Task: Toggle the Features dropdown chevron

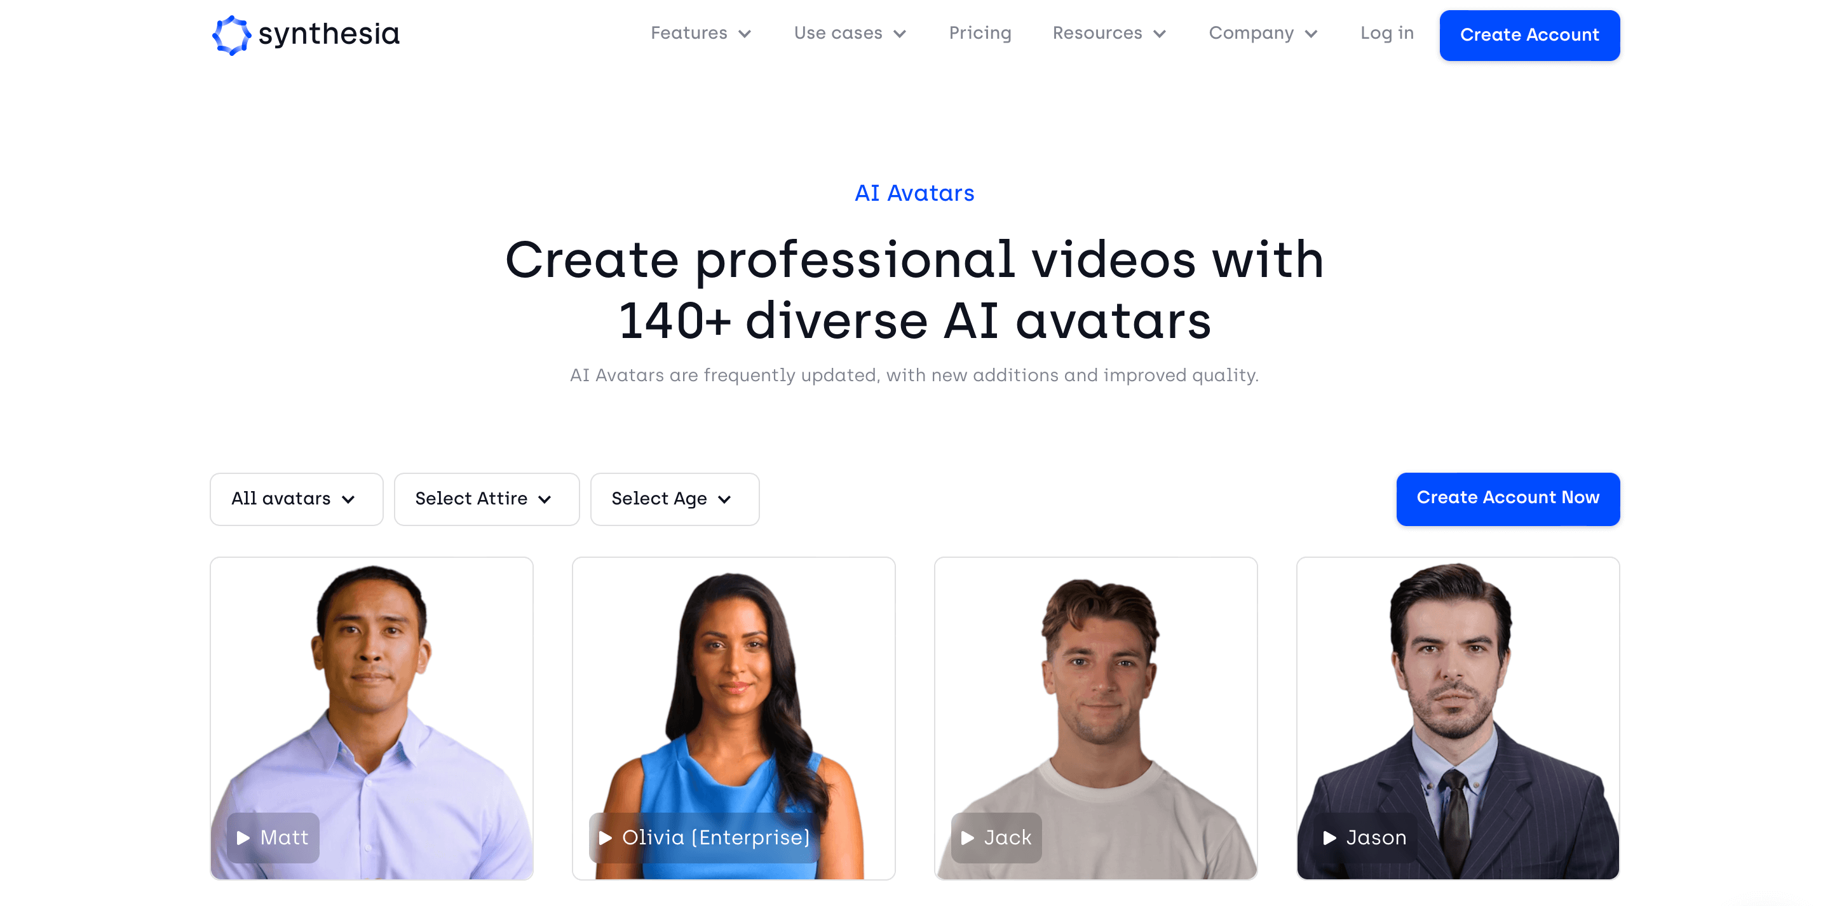Action: [743, 35]
